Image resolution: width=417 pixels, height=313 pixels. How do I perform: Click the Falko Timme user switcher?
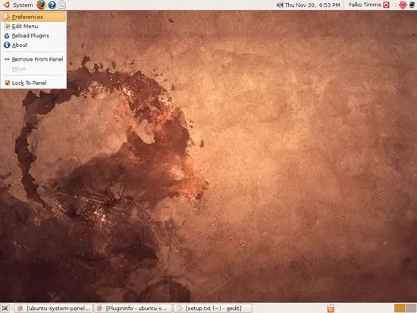pyautogui.click(x=365, y=5)
